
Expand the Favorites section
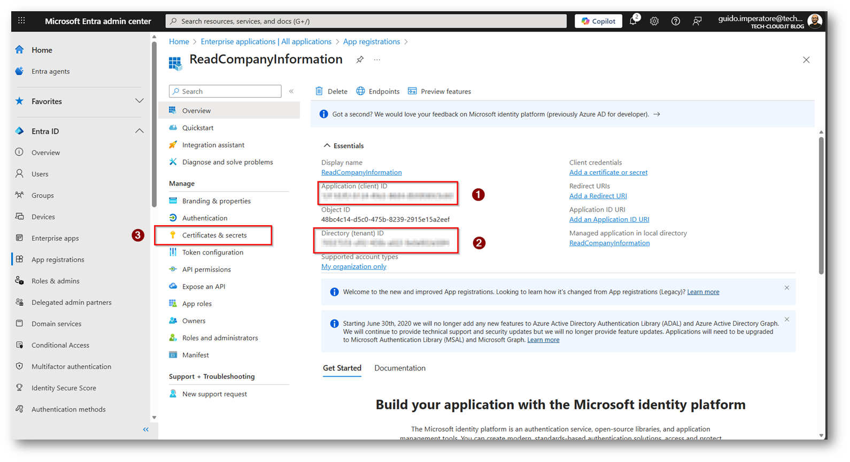139,101
